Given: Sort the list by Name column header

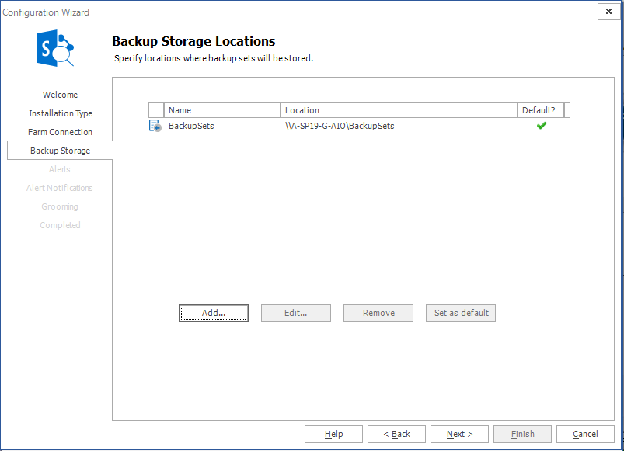Looking at the screenshot, I should [221, 110].
